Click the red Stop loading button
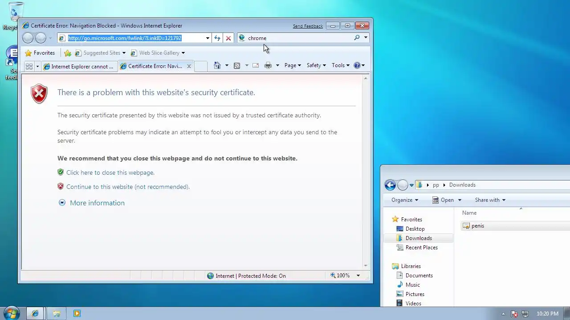This screenshot has width=570, height=320. pyautogui.click(x=228, y=38)
